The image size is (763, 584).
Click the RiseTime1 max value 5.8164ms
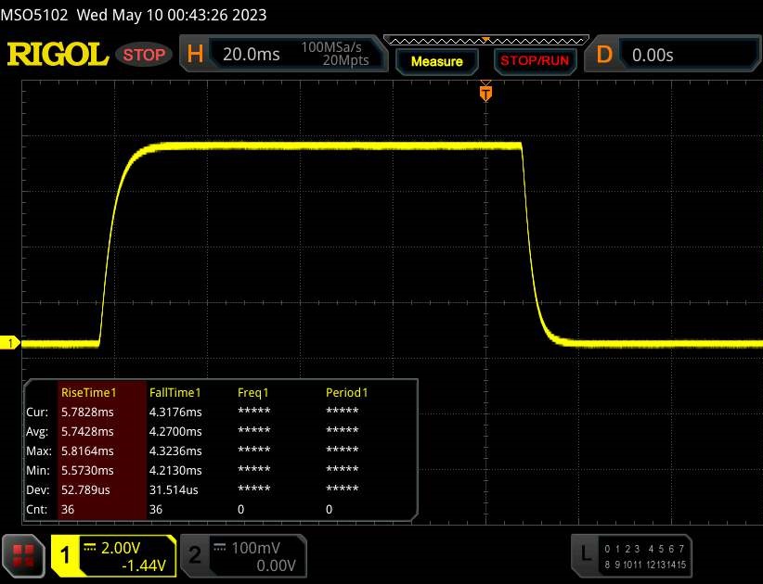pos(87,451)
